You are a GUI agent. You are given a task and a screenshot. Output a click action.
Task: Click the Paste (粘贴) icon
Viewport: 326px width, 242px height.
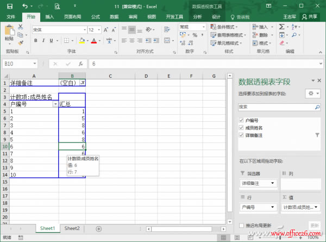[x=9, y=32]
